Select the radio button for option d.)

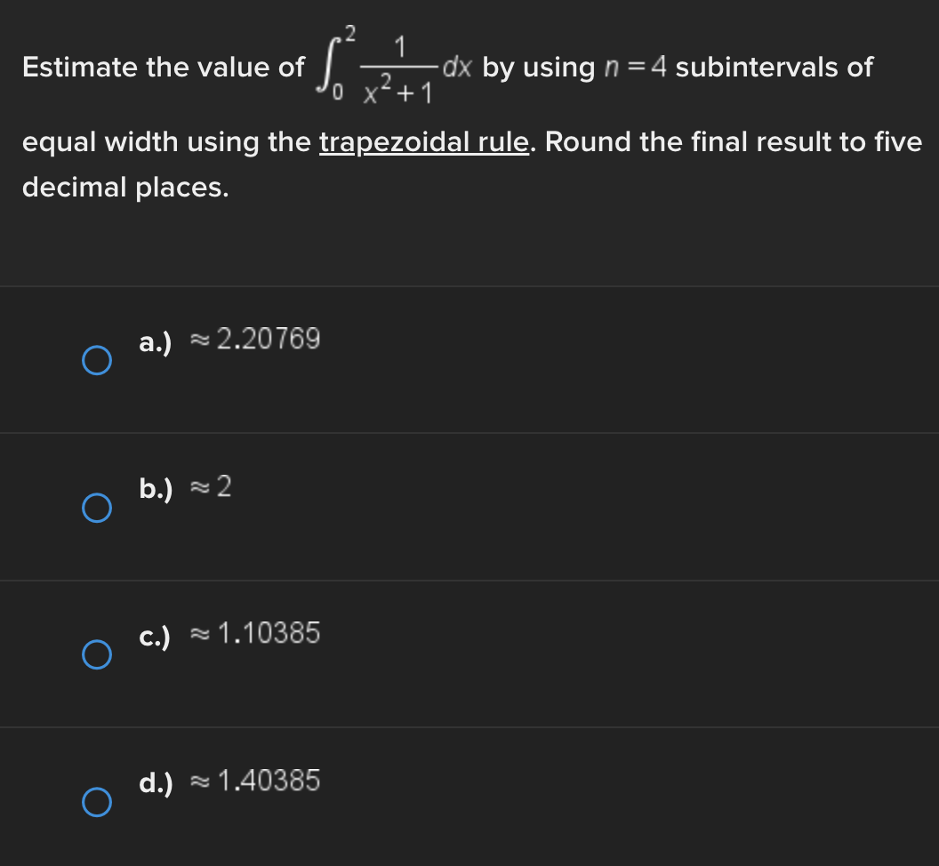98,803
